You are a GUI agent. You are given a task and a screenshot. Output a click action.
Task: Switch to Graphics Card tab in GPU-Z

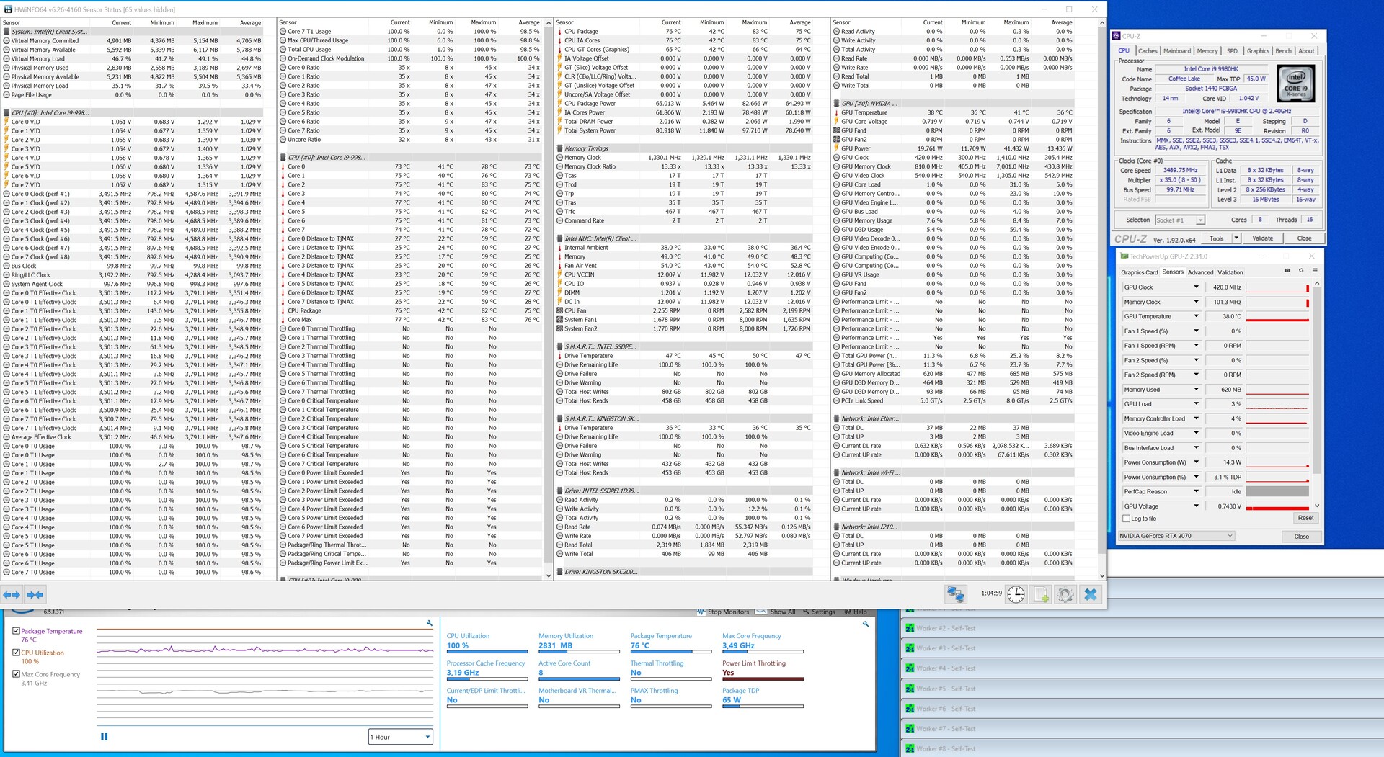[x=1140, y=272]
